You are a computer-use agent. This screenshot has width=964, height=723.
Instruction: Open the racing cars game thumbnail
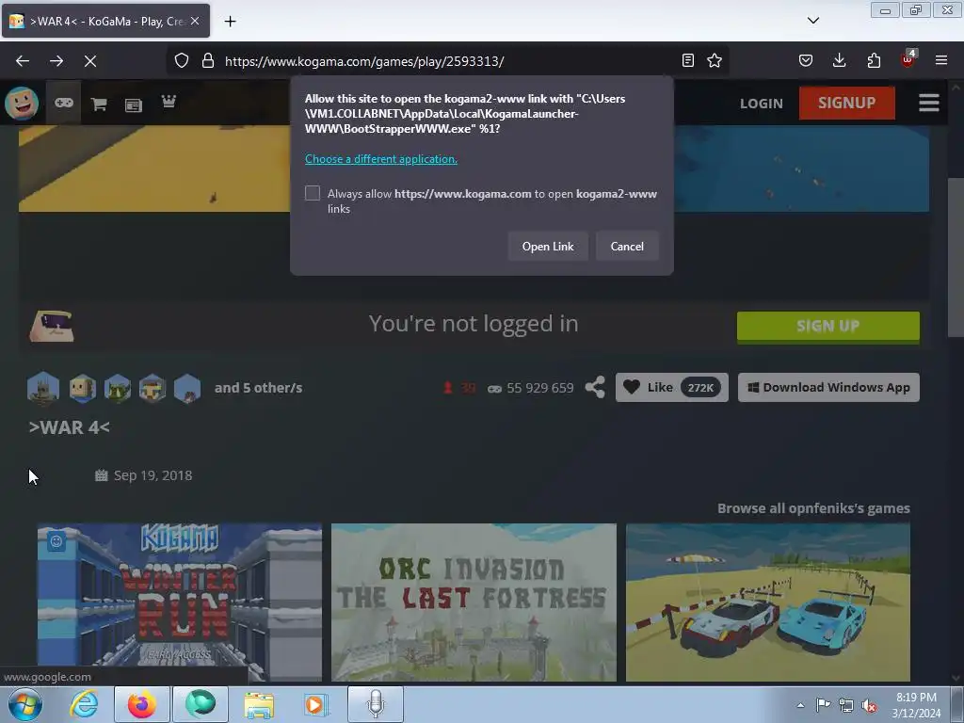click(x=768, y=602)
